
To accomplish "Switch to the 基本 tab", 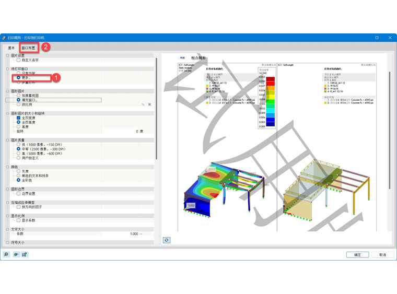I will (11, 48).
